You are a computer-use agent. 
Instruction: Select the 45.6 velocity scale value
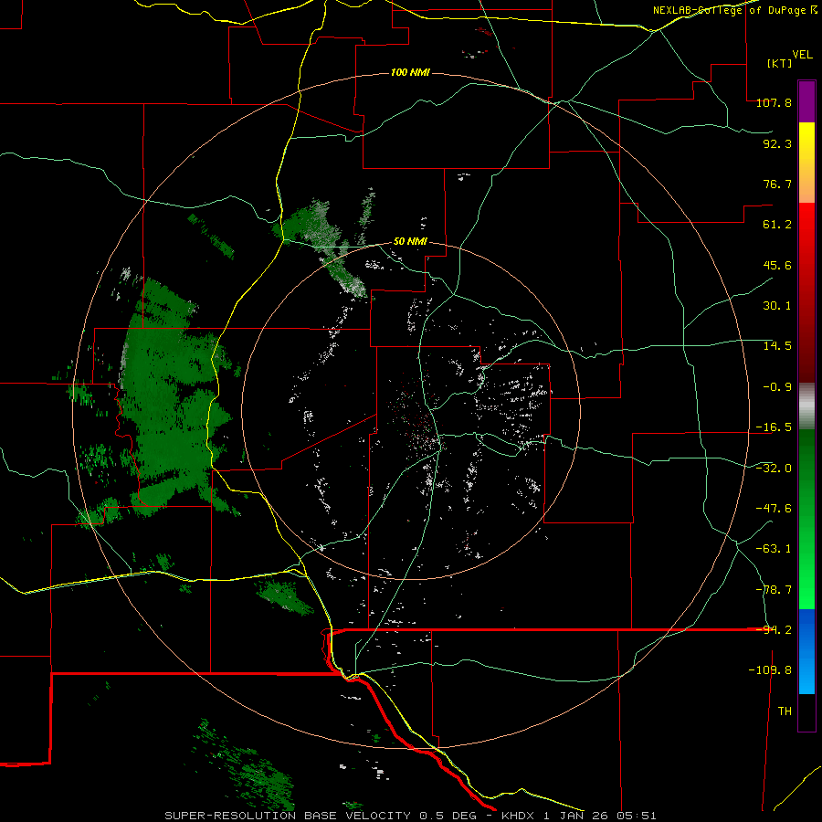pos(777,265)
